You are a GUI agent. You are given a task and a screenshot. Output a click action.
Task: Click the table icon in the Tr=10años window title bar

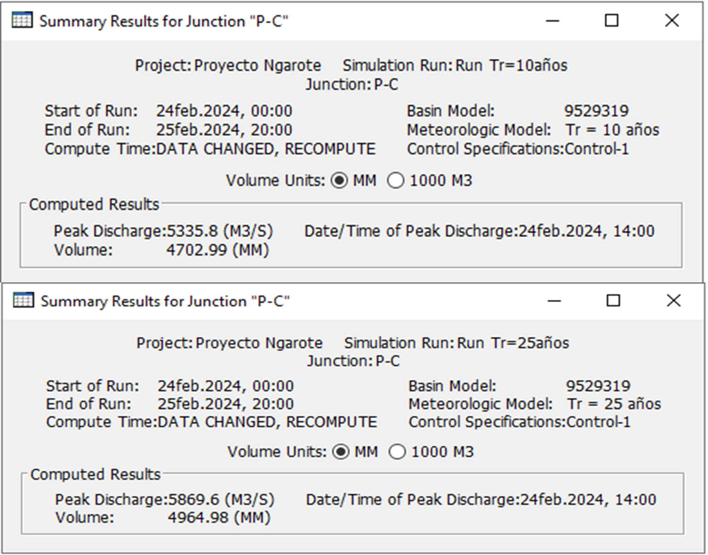22,21
